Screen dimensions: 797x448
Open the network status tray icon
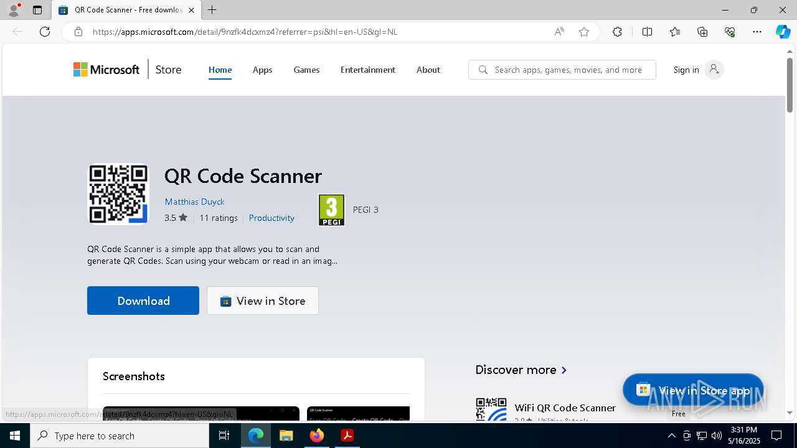(702, 436)
